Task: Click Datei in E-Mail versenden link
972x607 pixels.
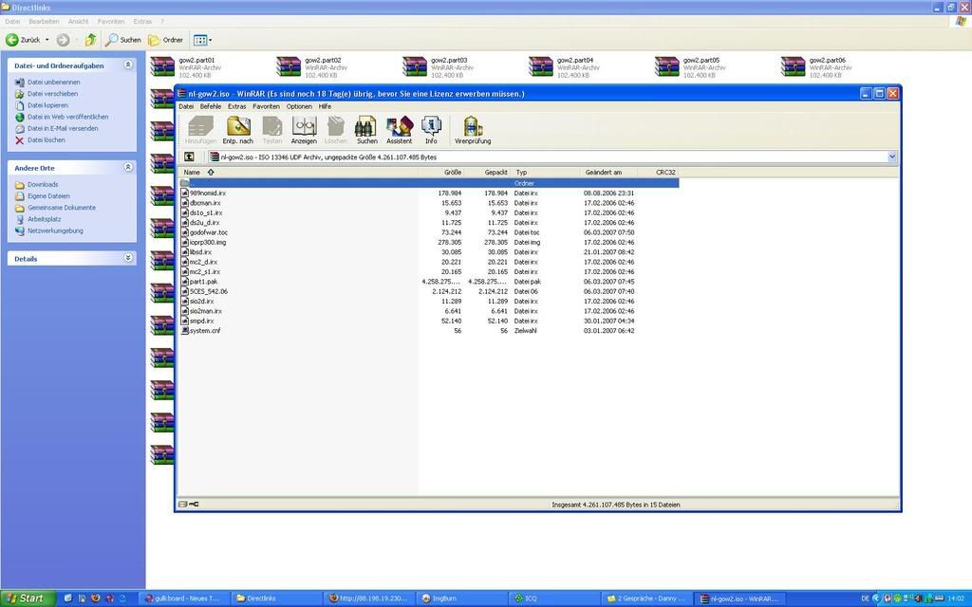Action: 63,128
